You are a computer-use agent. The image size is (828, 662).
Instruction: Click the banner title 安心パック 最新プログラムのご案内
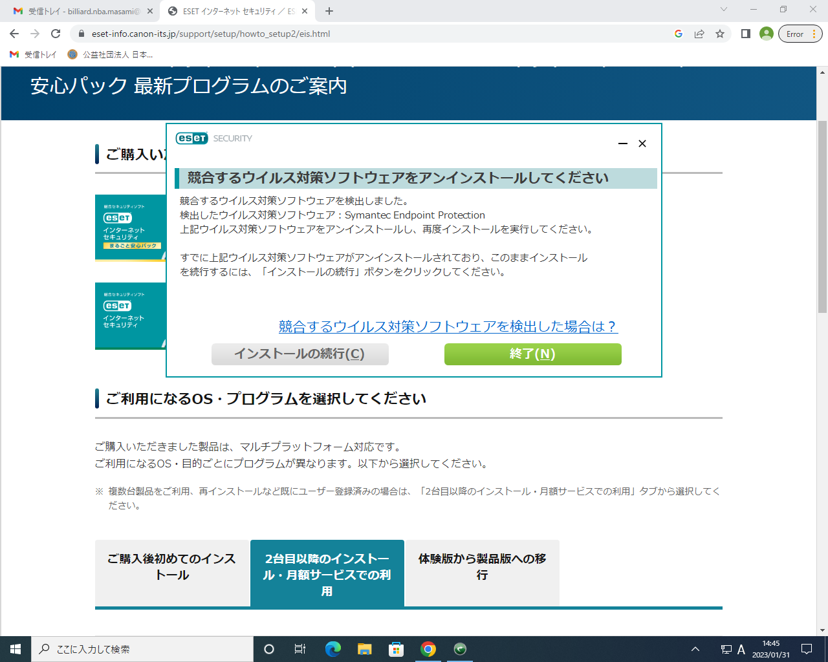(x=189, y=86)
